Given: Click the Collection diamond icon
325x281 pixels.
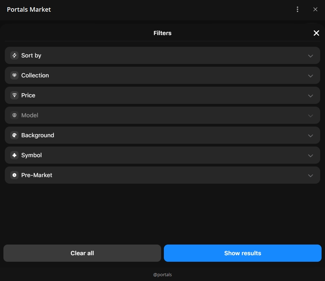Looking at the screenshot, I should [14, 75].
